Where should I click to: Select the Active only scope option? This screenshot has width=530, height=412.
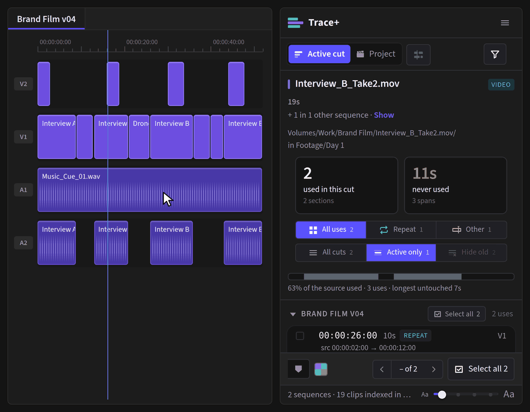coord(401,253)
